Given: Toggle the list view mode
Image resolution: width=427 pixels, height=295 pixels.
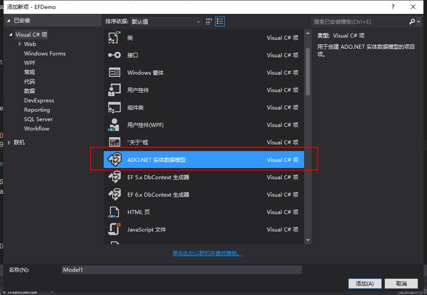Looking at the screenshot, I should [220, 21].
